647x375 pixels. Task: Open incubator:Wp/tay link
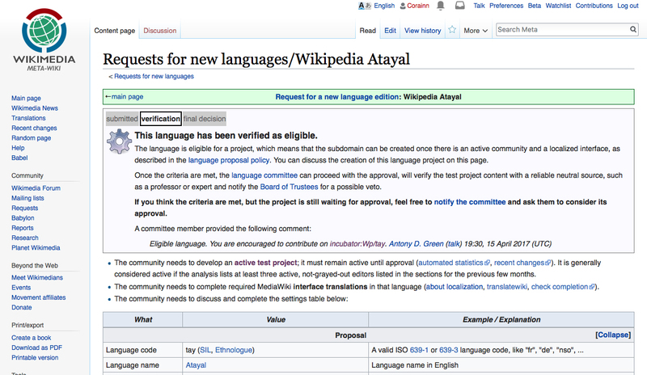tap(357, 244)
